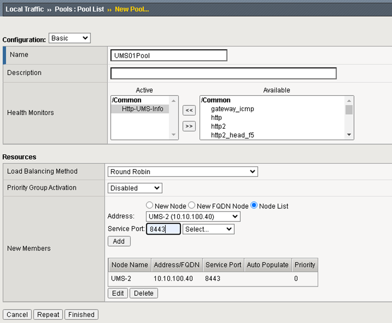This screenshot has width=392, height=323.
Task: Expand the Priority Group Activation dropdown
Action: coord(135,188)
